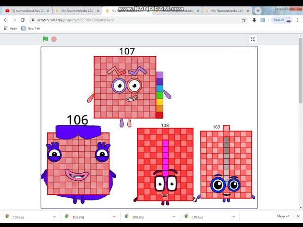The width and height of the screenshot is (303, 227).
Task: Click the scrollbar down arrow
Action: (x=301, y=208)
